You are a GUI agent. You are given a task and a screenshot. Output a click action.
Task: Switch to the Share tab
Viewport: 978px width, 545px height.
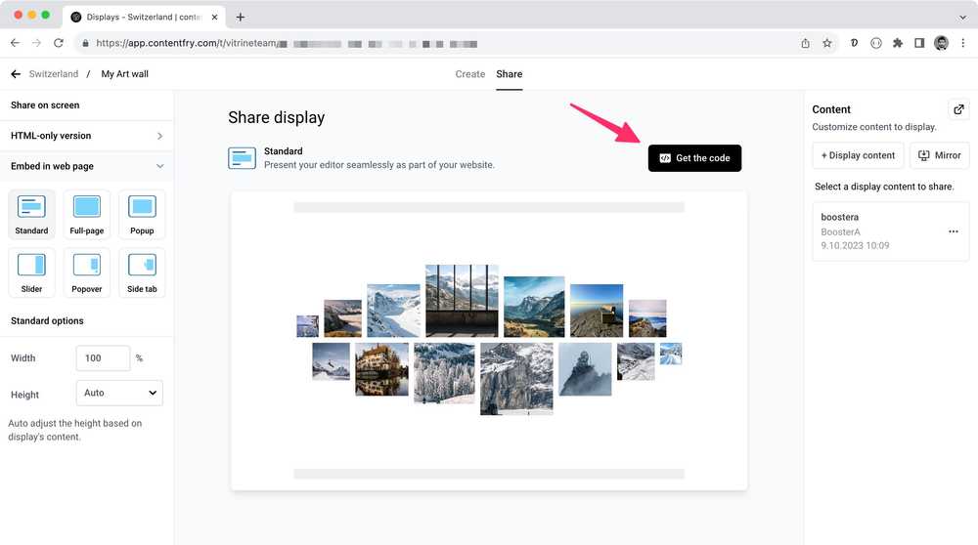pos(509,74)
